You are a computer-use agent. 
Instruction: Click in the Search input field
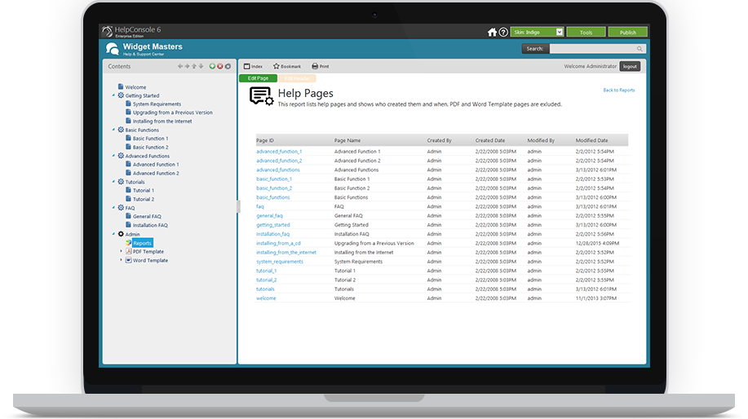(x=593, y=49)
